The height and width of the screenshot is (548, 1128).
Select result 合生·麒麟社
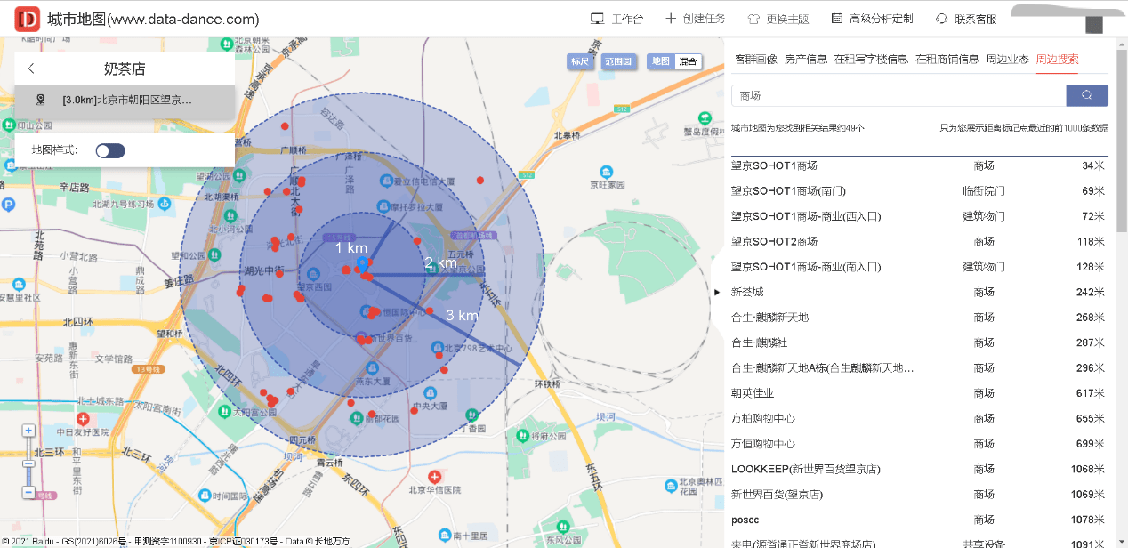[918, 342]
